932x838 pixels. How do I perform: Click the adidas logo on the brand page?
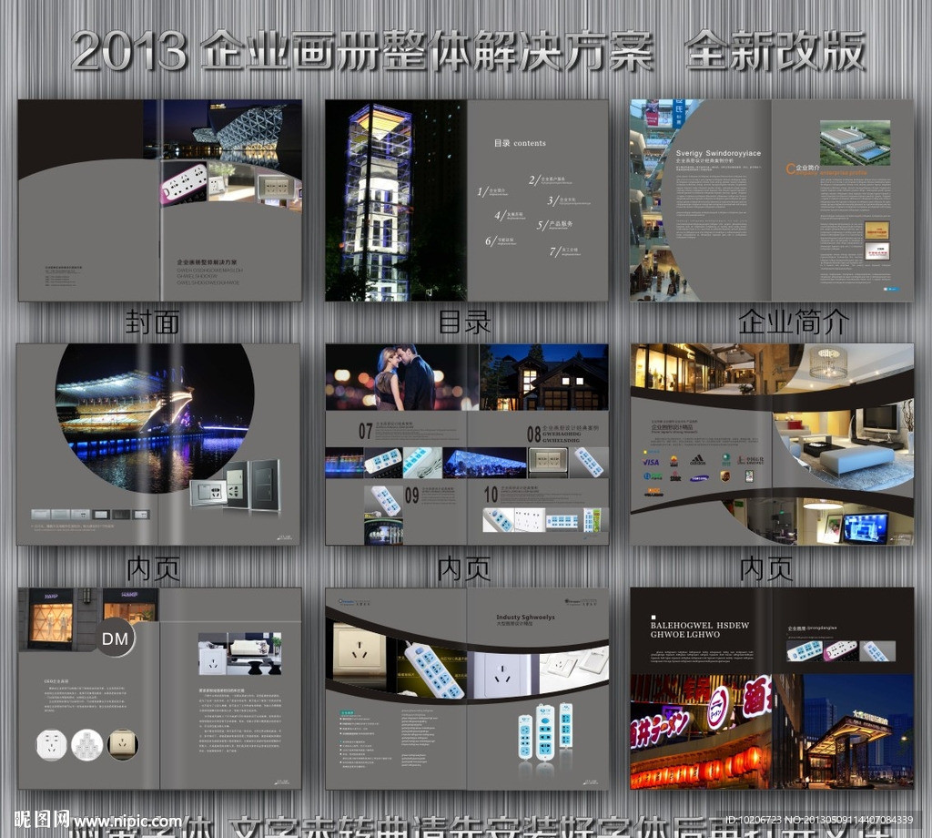tap(697, 460)
